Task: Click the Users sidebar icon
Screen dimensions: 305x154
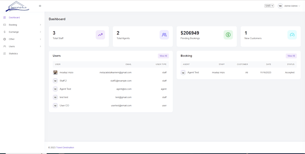Action: pos(5,46)
